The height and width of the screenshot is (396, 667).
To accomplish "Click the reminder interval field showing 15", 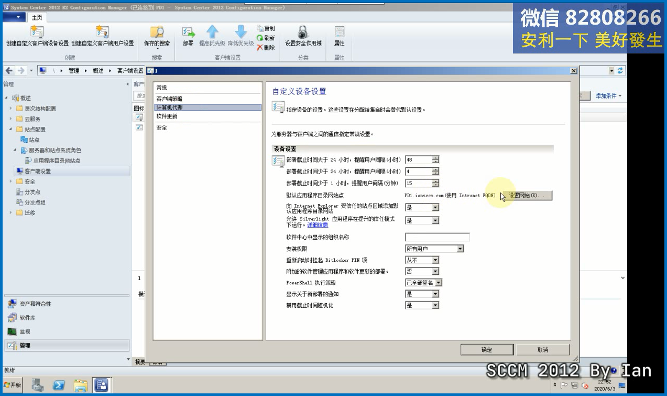I will [x=419, y=183].
